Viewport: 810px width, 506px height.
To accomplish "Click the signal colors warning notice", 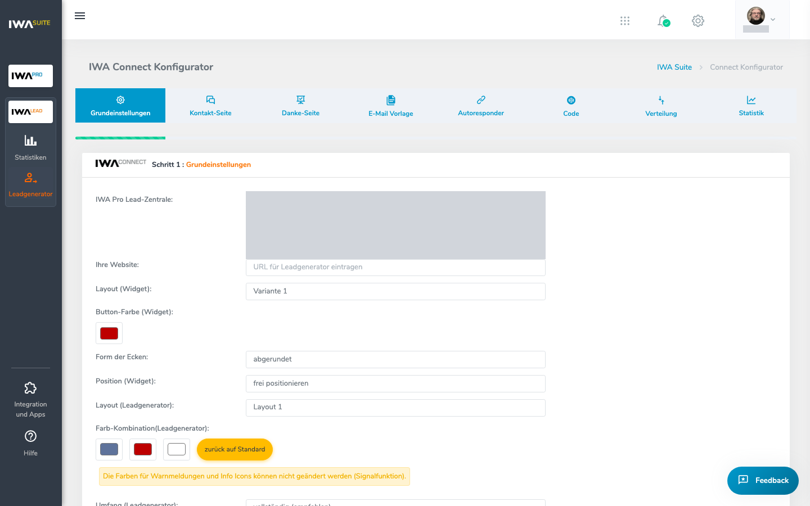I will pos(254,476).
